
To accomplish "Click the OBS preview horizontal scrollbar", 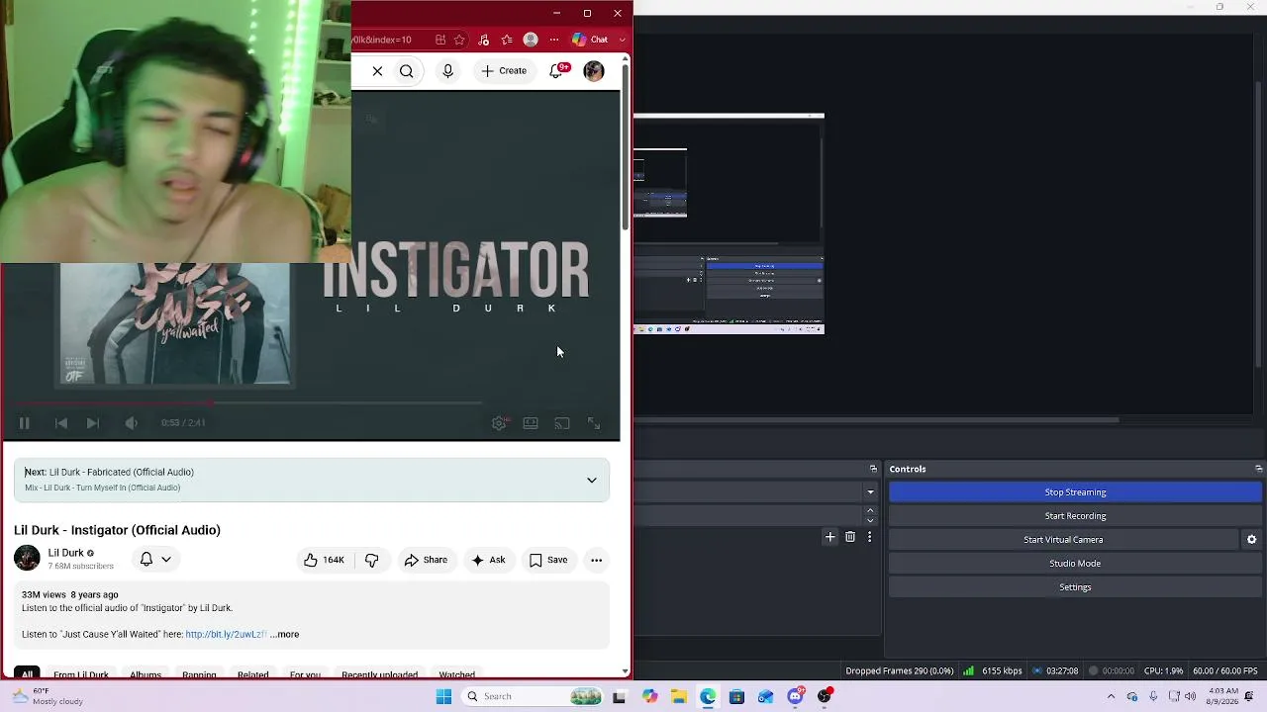I will pyautogui.click(x=877, y=419).
